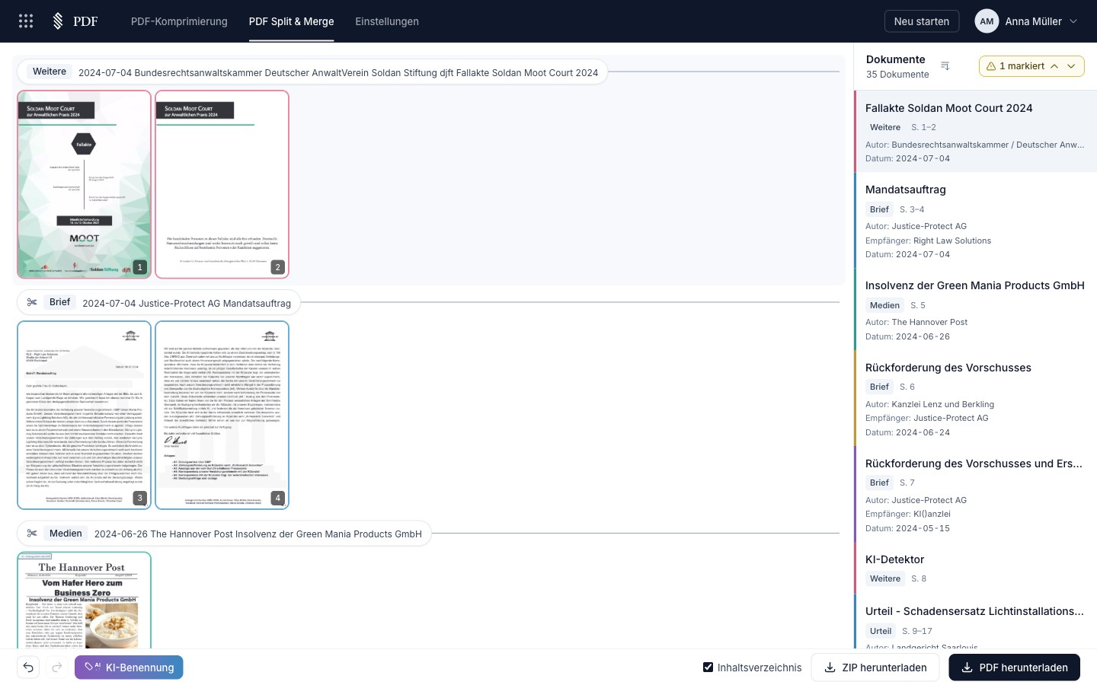Click the scissors icon before the Medien section
1097x685 pixels.
coord(32,533)
